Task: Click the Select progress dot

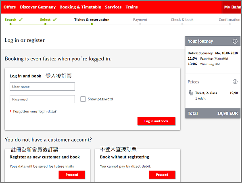Action: 45,24
